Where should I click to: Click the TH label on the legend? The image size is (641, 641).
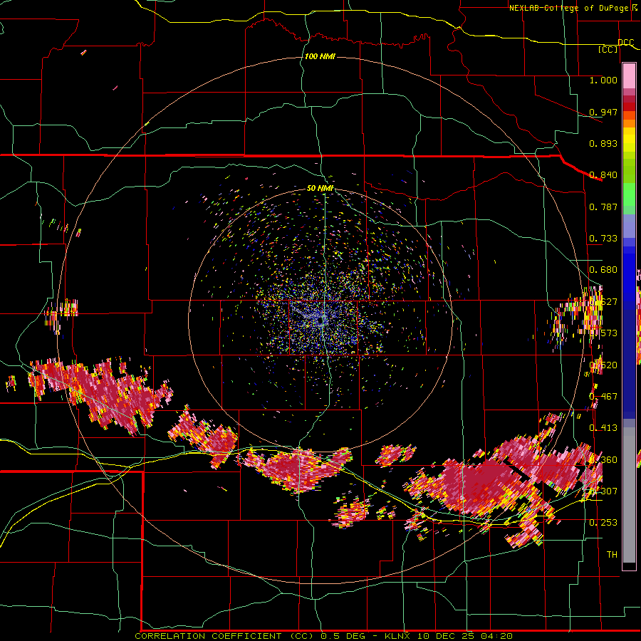pos(612,555)
